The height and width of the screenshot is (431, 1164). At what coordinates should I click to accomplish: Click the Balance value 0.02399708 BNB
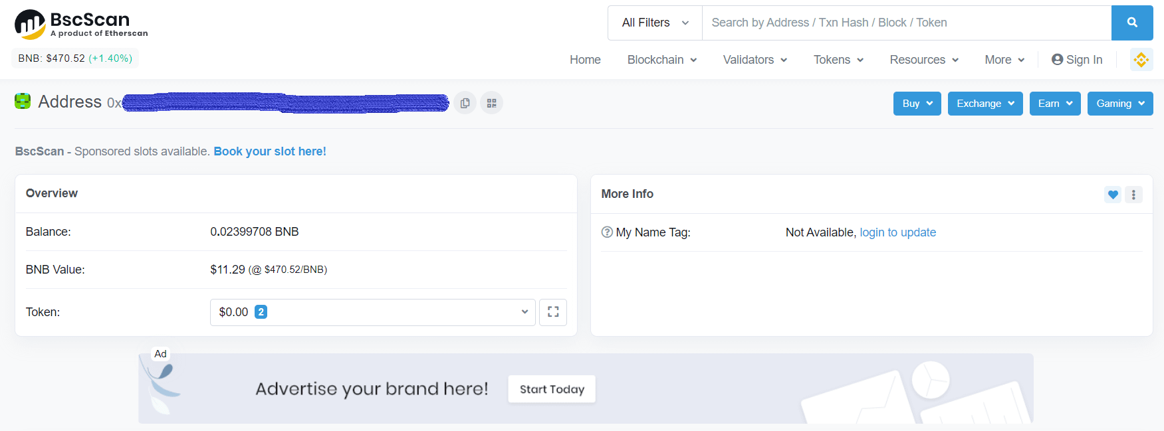(x=255, y=232)
